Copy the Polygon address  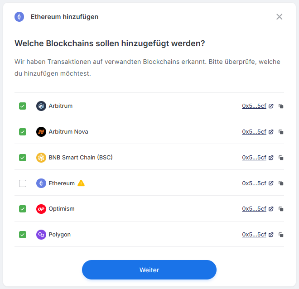click(281, 235)
